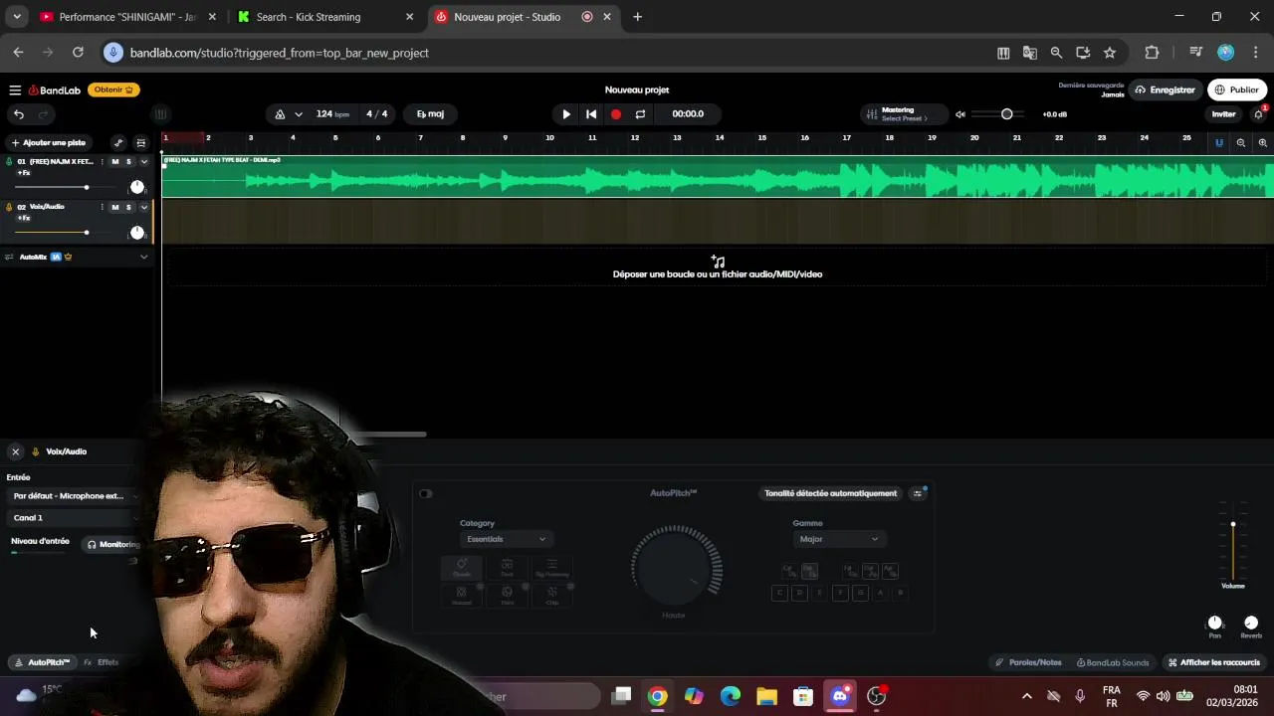Toggle the metronome
This screenshot has height=716, width=1274.
[280, 114]
